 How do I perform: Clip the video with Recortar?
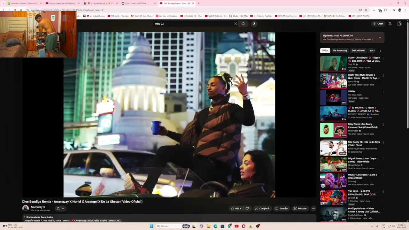pos(300,209)
